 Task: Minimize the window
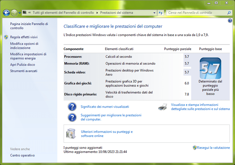point(209,3)
